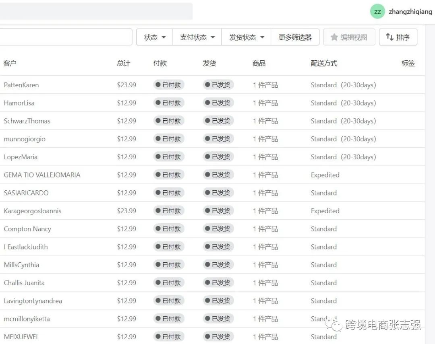Expand the 支付状态 filter dropdown
The image size is (435, 344).
pyautogui.click(x=197, y=37)
